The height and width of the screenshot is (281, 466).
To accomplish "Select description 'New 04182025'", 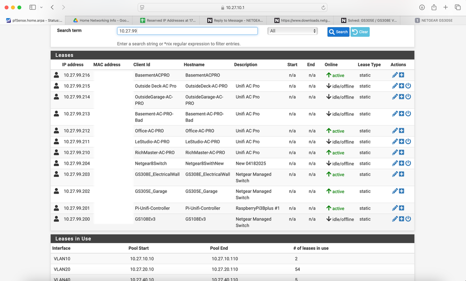I will click(x=251, y=163).
